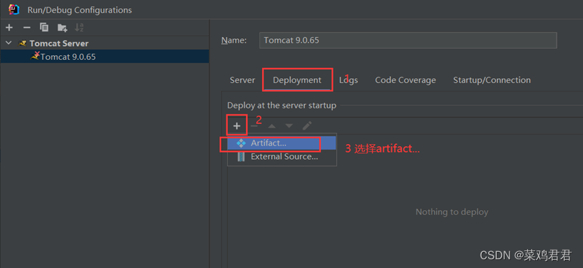Click the Tomcat icon beside Tomcat Server
Image resolution: width=583 pixels, height=268 pixels.
23,44
